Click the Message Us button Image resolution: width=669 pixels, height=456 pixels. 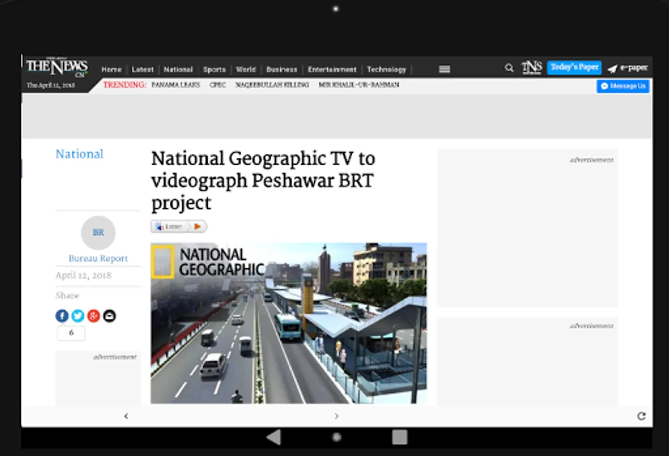click(623, 86)
